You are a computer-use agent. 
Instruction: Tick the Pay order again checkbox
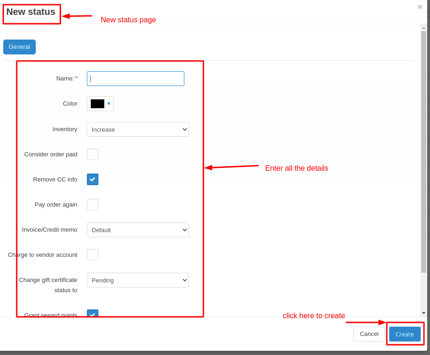[x=92, y=205]
